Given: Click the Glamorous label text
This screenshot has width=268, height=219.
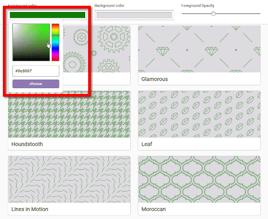Looking at the screenshot, I should [155, 79].
